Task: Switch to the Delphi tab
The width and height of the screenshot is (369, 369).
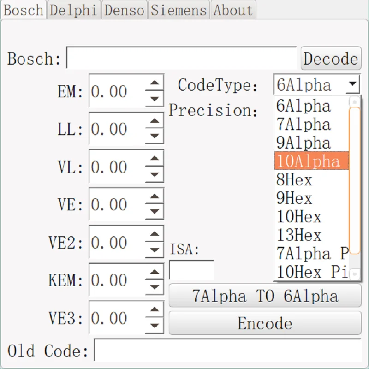Action: click(x=74, y=10)
